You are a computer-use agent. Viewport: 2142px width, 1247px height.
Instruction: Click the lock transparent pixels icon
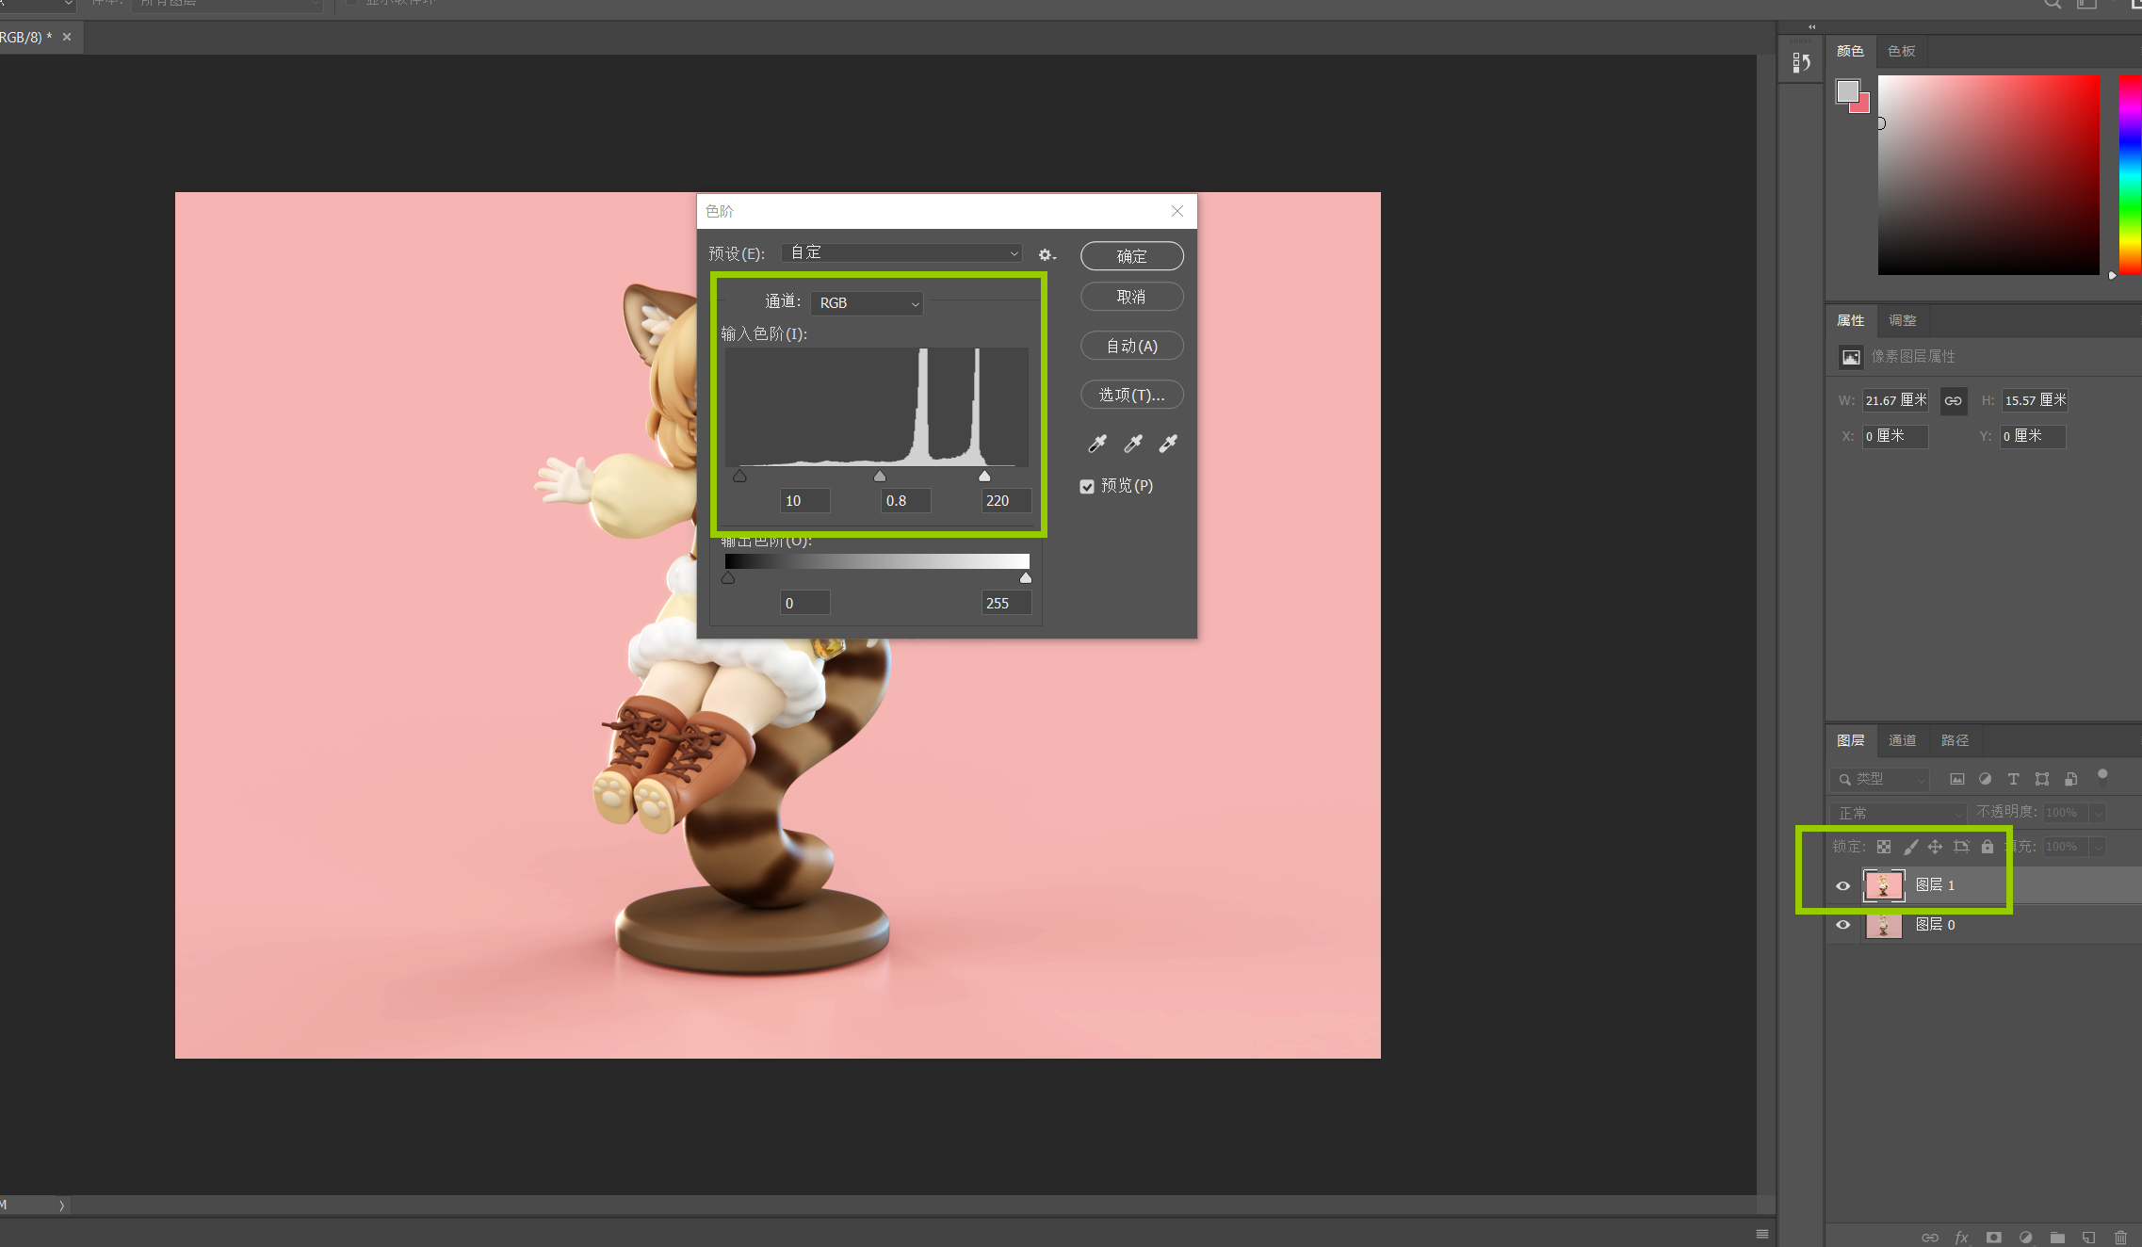1884,847
